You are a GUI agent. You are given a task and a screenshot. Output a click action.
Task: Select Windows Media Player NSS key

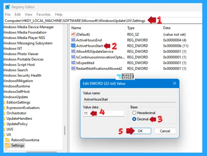click(24, 38)
